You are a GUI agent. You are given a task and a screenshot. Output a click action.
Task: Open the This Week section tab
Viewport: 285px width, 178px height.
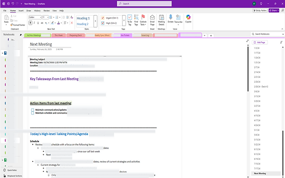coord(58,36)
